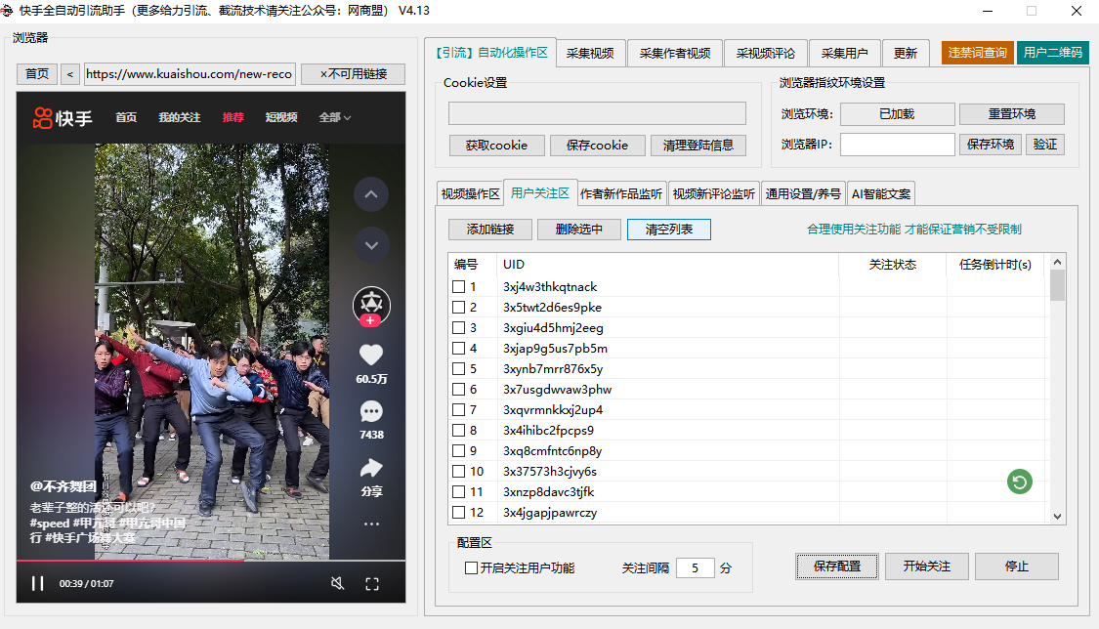Click the browser URL address field

click(x=190, y=74)
